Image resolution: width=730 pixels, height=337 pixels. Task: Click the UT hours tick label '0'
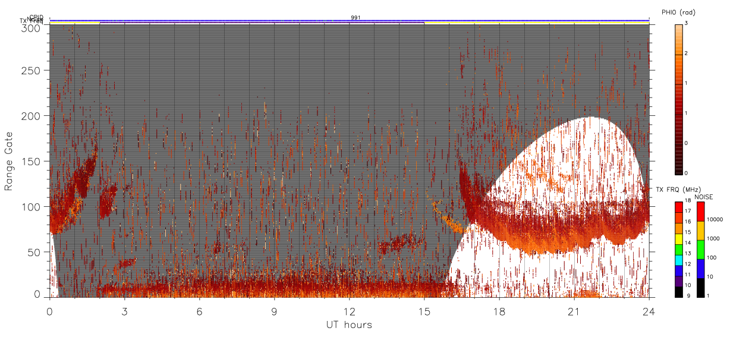point(50,311)
